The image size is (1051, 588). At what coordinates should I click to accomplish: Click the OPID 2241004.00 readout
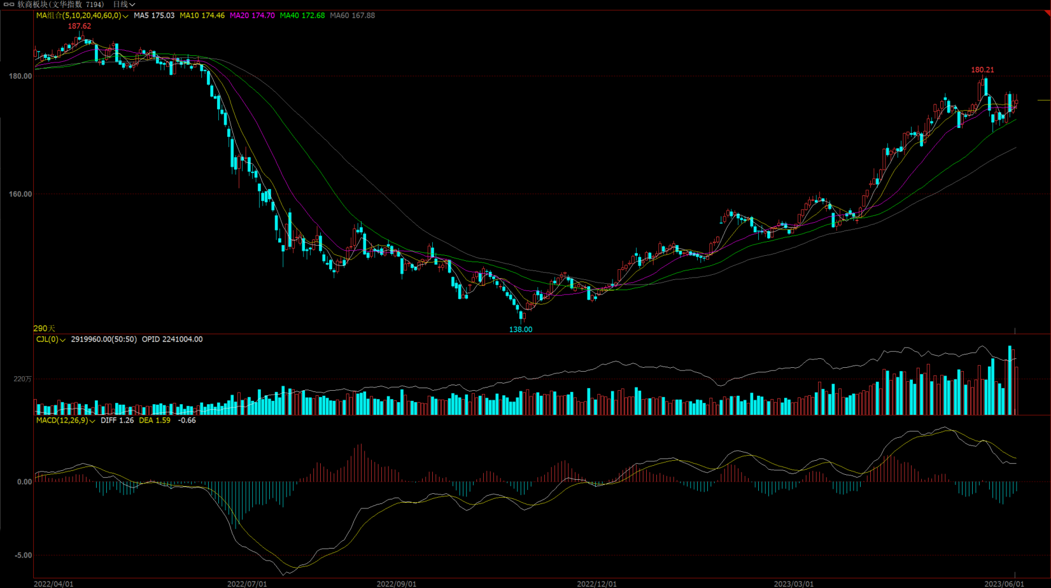pyautogui.click(x=172, y=339)
